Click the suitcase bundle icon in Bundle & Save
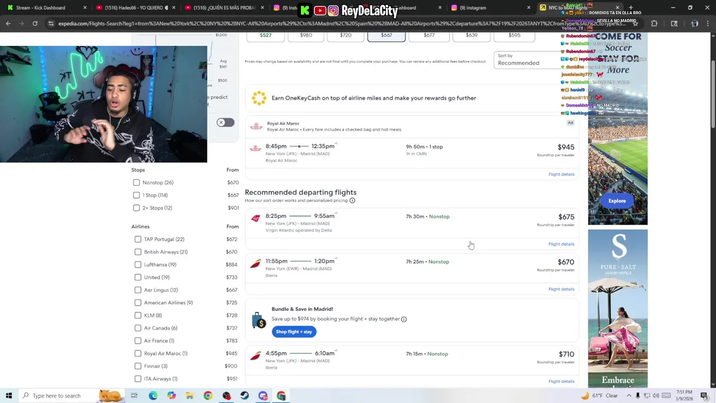 click(258, 320)
